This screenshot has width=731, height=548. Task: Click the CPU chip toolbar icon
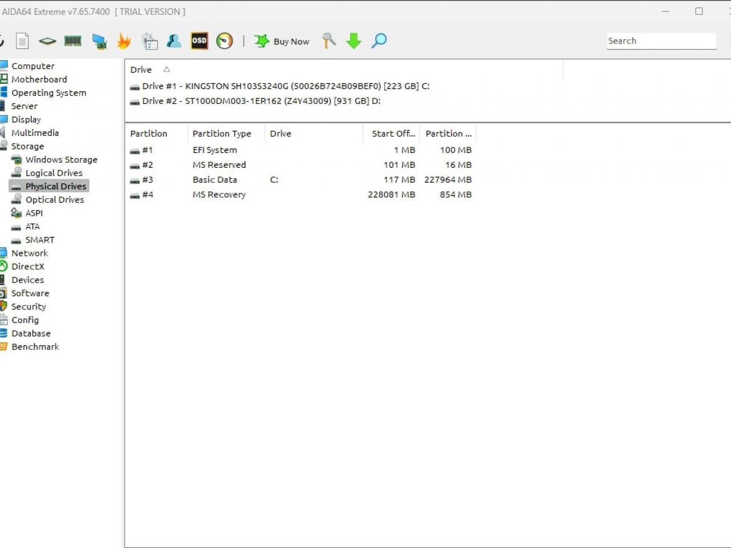click(x=47, y=41)
